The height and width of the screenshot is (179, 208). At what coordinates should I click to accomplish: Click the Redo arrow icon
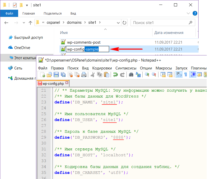tap(122, 75)
